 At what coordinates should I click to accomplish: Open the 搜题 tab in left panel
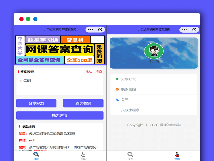point(36,156)
